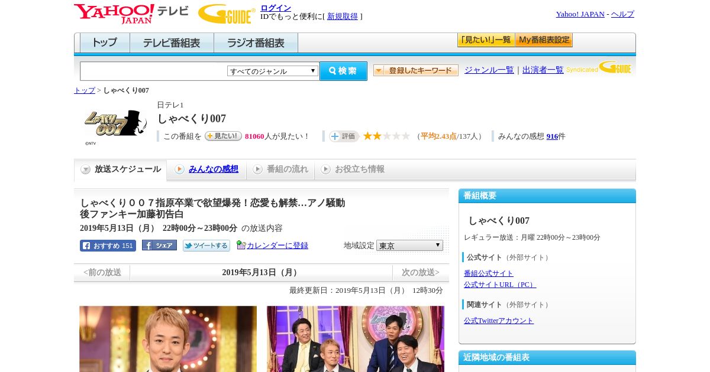Viewport: 710px width, 372px height.
Task: Click the Yahoo! JAPAN テレビ logo
Action: coord(131,14)
